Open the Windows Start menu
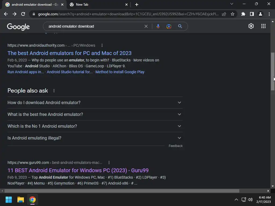 click(9, 200)
